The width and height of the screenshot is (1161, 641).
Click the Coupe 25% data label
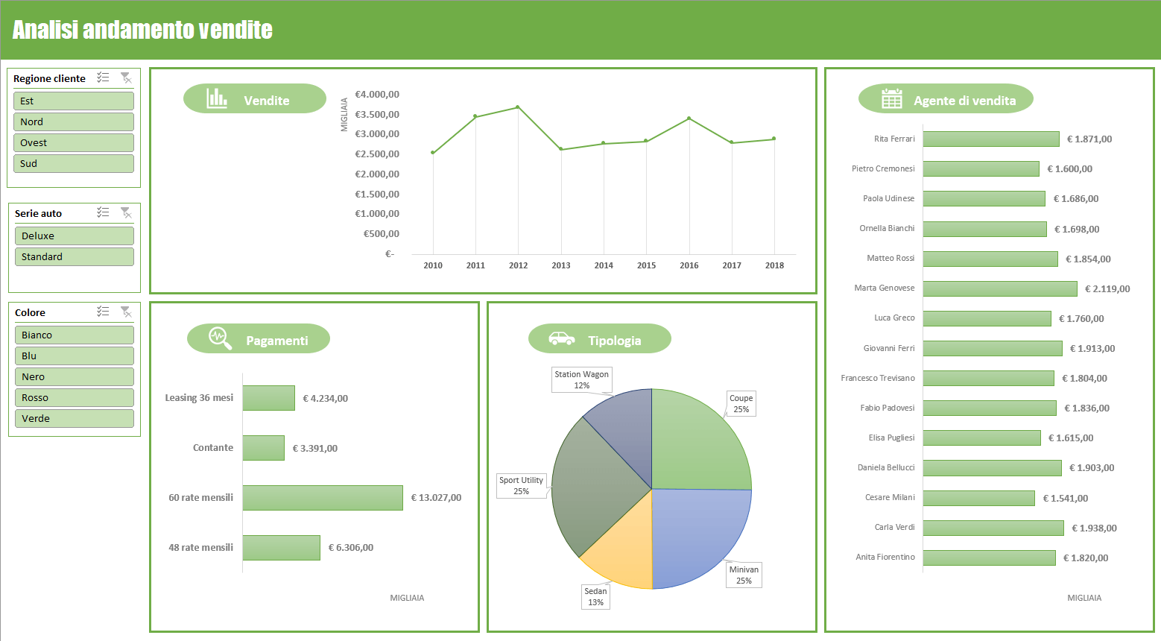(x=741, y=403)
